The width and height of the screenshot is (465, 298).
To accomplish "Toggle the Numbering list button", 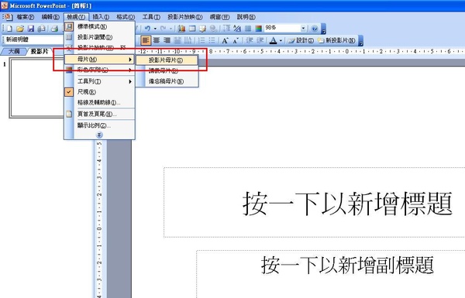I will point(201,40).
